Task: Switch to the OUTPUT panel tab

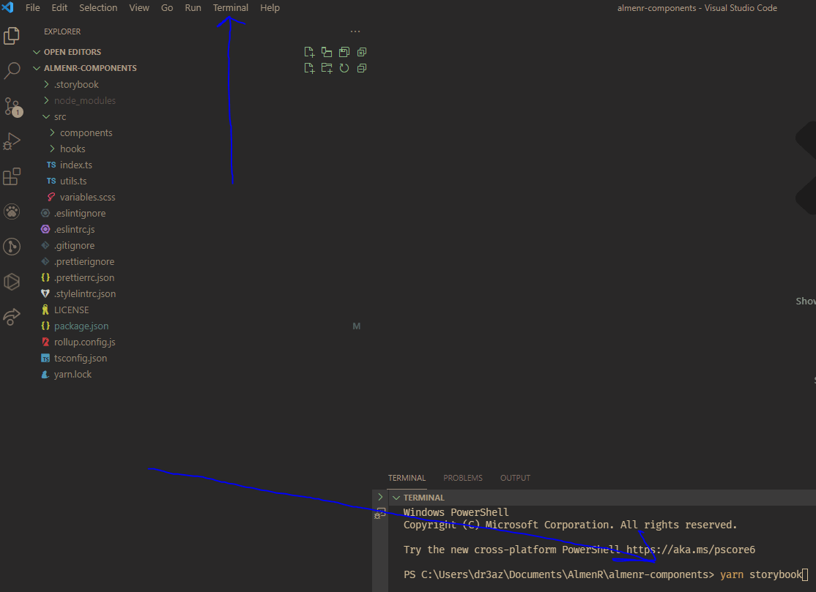Action: click(515, 478)
